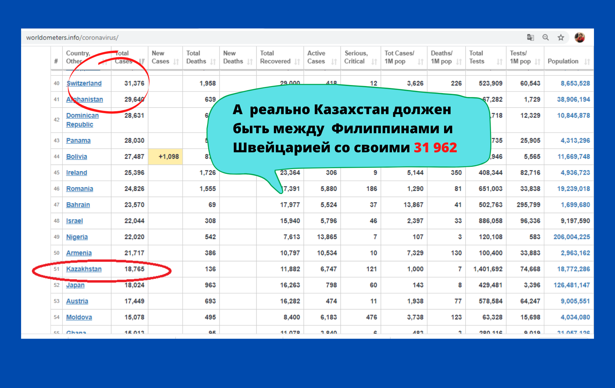615x388 pixels.
Task: Sort by the Total Cases column arrows
Action: point(142,61)
